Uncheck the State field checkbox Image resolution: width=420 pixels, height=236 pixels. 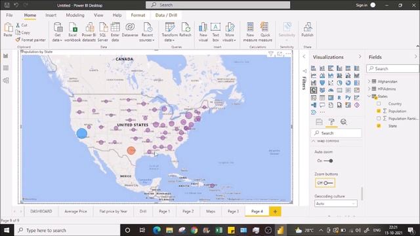379,126
